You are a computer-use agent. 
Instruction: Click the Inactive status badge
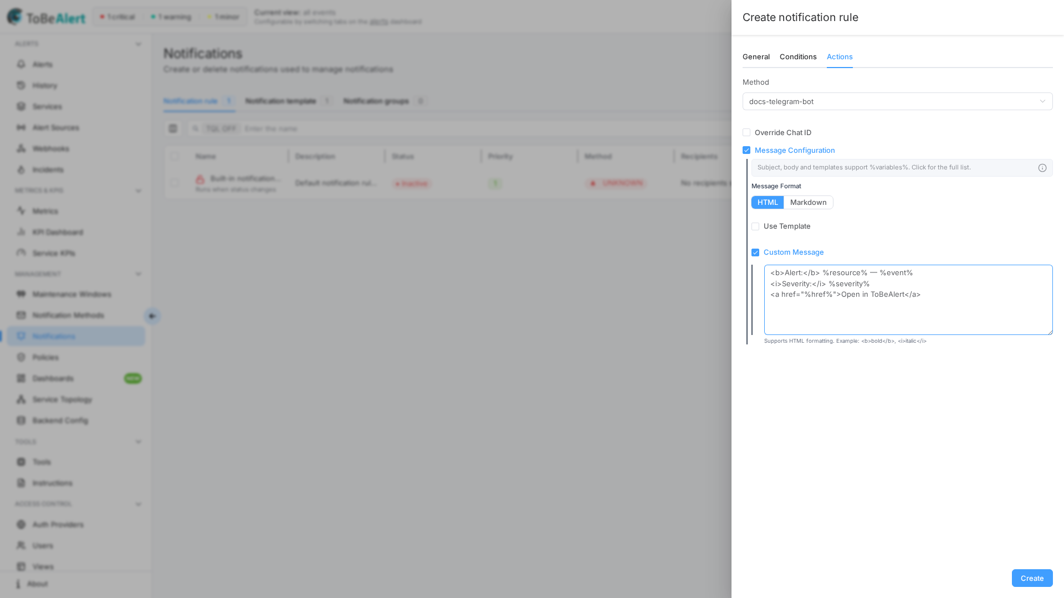pyautogui.click(x=412, y=183)
